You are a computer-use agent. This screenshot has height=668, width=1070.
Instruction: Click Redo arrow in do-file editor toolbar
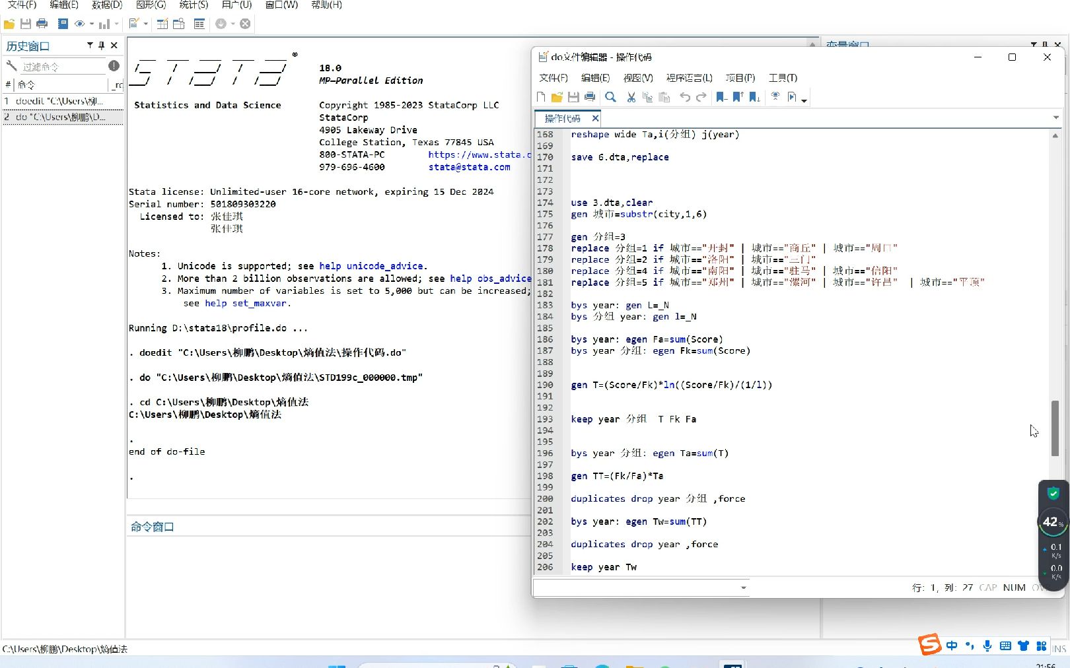(701, 97)
